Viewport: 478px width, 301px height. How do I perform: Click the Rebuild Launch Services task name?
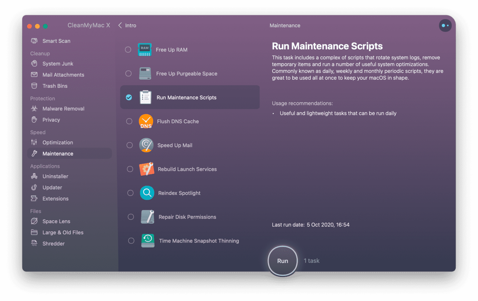tap(187, 169)
